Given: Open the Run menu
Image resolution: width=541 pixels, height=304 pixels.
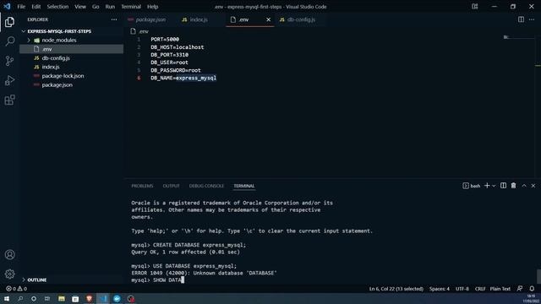Looking at the screenshot, I should point(110,7).
